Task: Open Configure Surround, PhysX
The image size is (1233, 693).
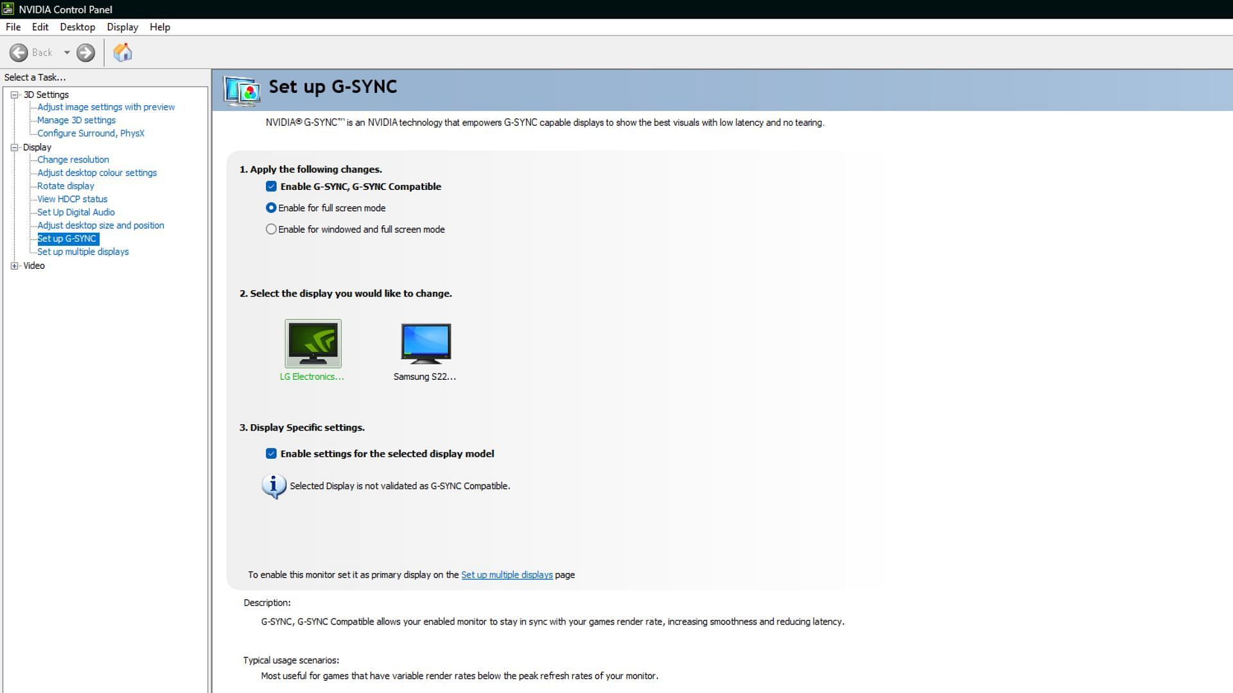Action: (91, 133)
